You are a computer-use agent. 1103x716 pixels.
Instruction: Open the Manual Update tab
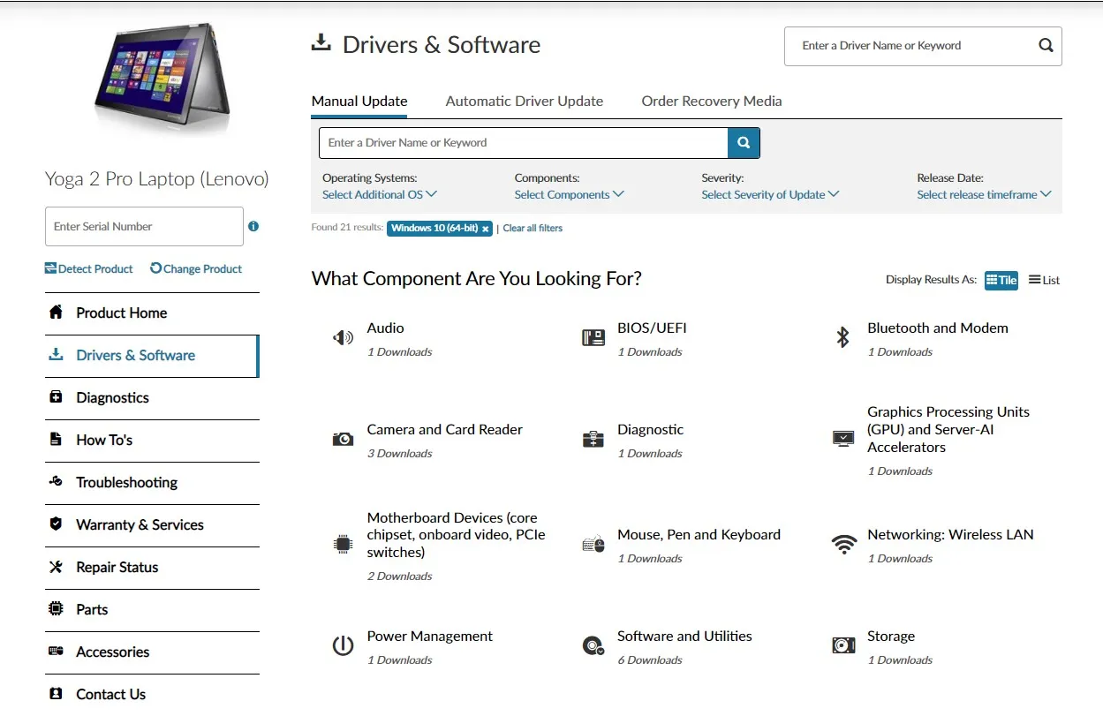pos(359,101)
